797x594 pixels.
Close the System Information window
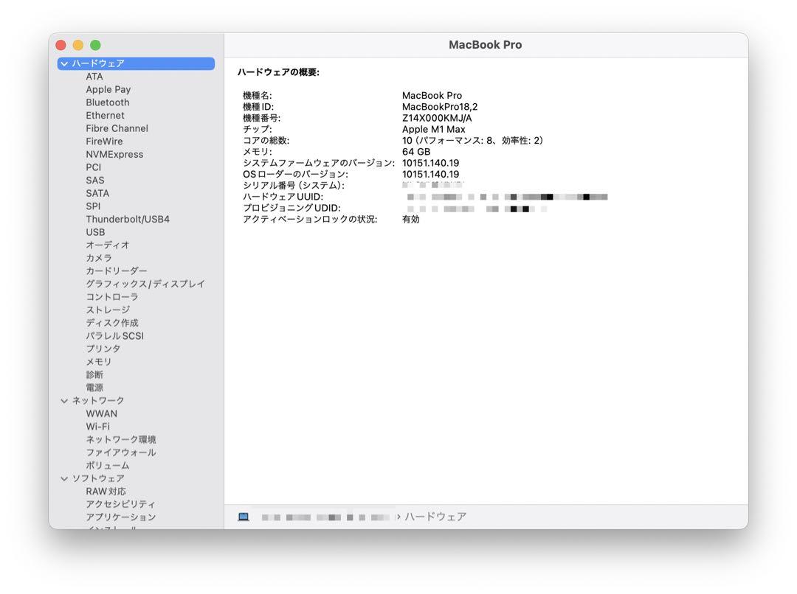pos(61,45)
